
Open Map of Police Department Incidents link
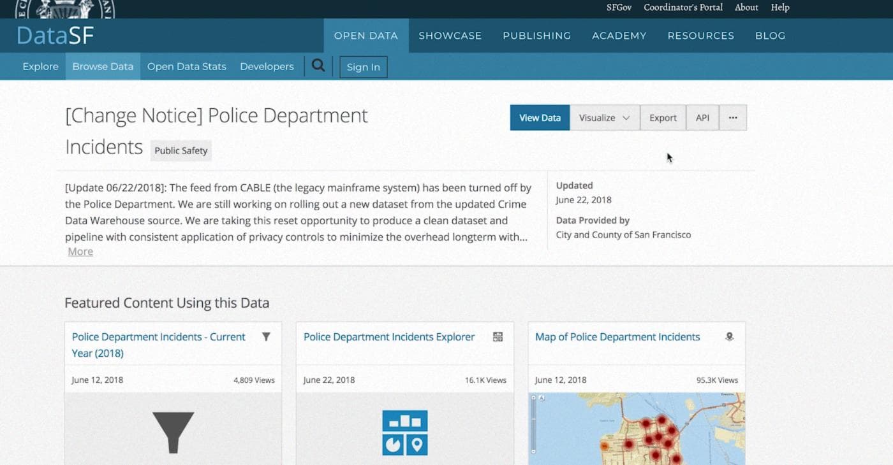pyautogui.click(x=617, y=337)
